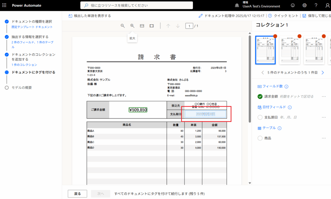This screenshot has height=199, width=331.
Task: Click amount cell 157,500
Action: pos(221,137)
